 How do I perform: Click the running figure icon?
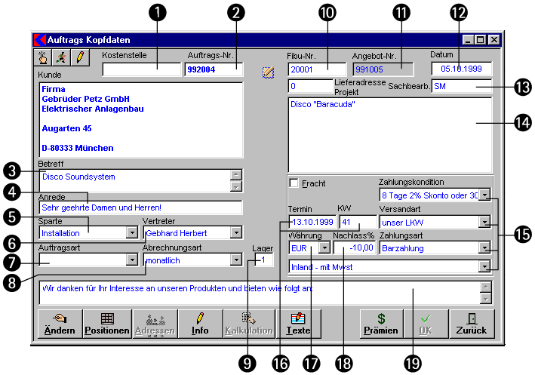(x=61, y=57)
